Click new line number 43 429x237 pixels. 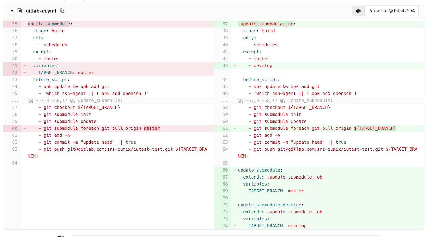pos(225,66)
